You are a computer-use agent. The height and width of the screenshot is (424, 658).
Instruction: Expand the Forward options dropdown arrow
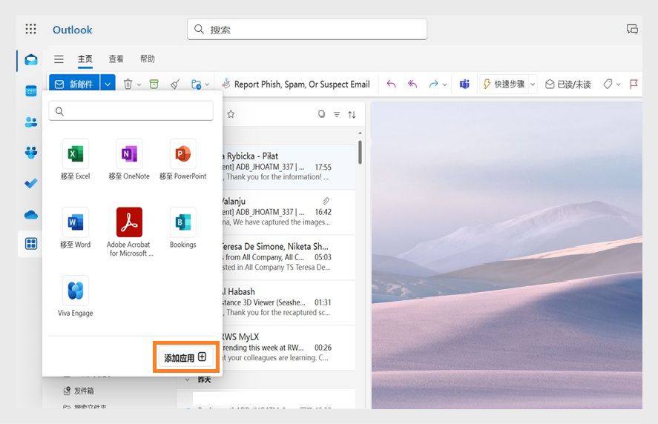pos(445,85)
